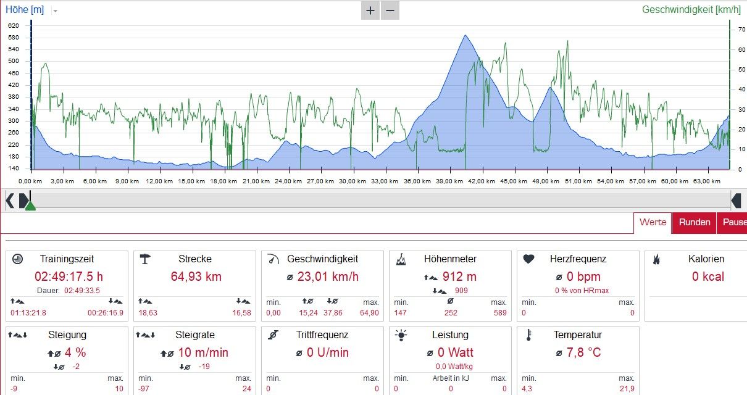Click the Temperatur thermometer icon
This screenshot has width=747, height=395.
[528, 335]
